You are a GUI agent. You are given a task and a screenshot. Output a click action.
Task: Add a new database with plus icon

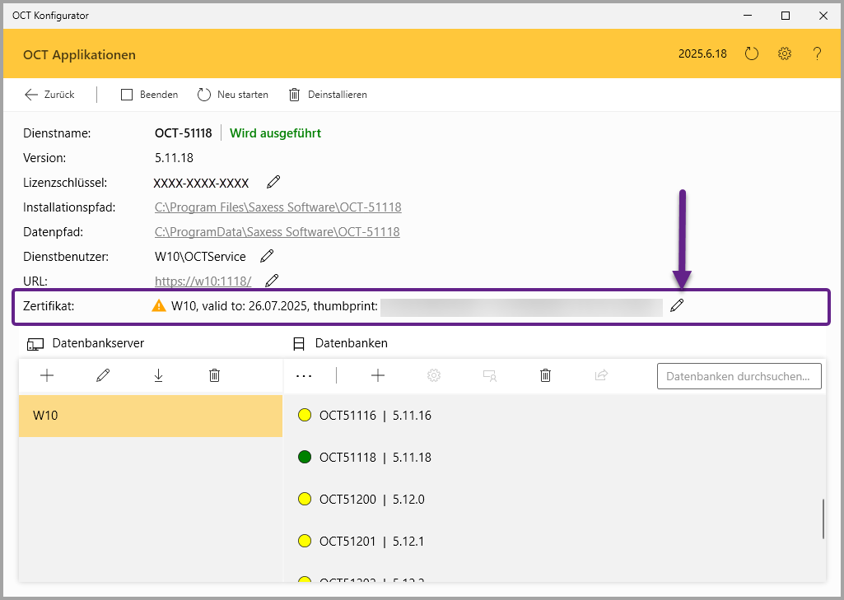click(378, 375)
